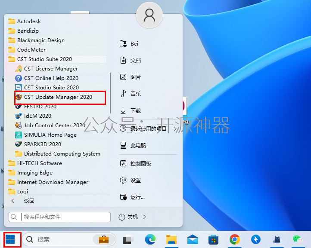Image resolution: width=311 pixels, height=248 pixels.
Task: Click CST Update Manager 2020 icon
Action: pos(19,97)
